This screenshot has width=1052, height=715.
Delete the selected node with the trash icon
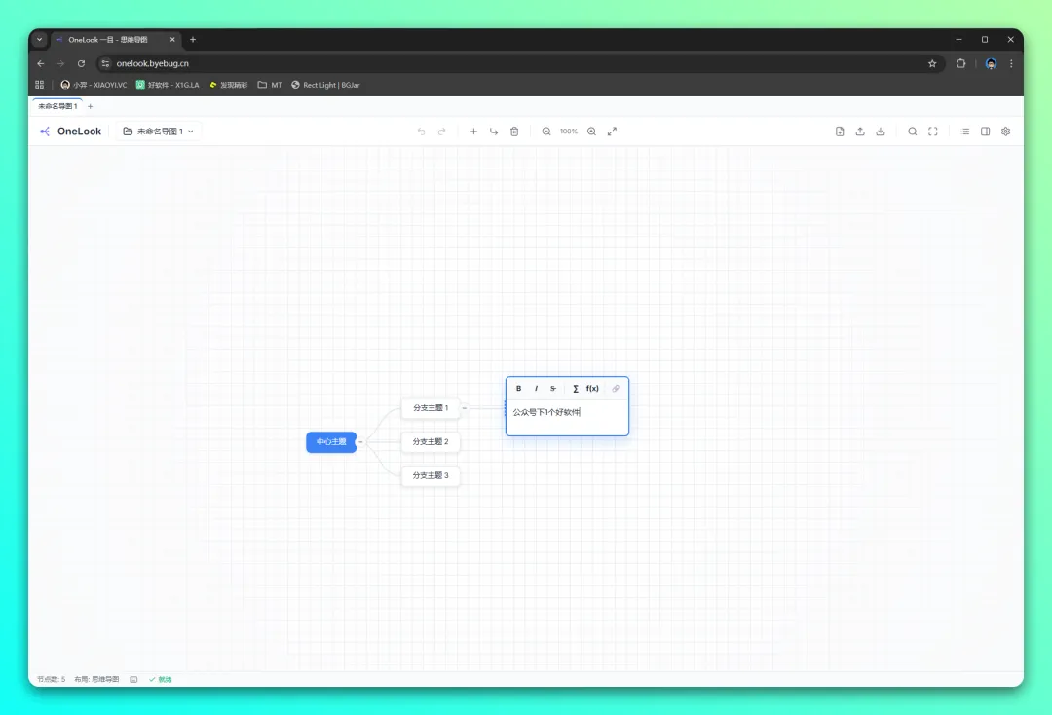point(514,132)
